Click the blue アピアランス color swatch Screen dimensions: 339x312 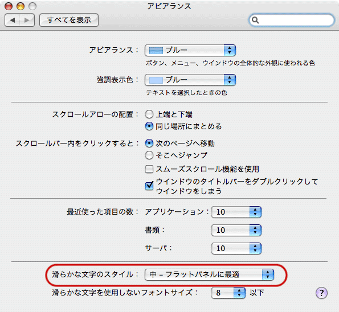tap(156, 50)
